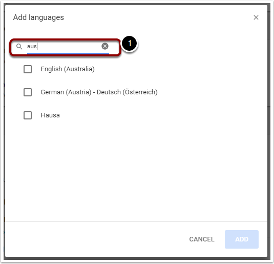
Task: Click the black numbered step 1 badge
Action: (x=129, y=44)
